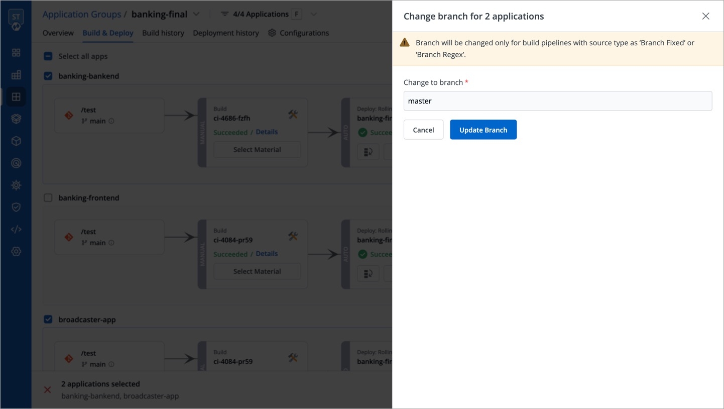Switch to the Build history tab

coord(163,33)
